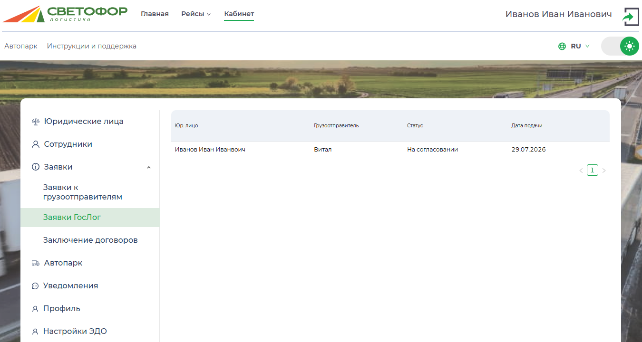Expand the Рейсы menu chevron
642x342 pixels.
(x=209, y=14)
